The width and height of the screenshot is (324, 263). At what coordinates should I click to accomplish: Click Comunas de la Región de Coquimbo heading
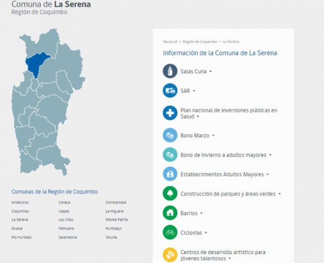tap(55, 191)
